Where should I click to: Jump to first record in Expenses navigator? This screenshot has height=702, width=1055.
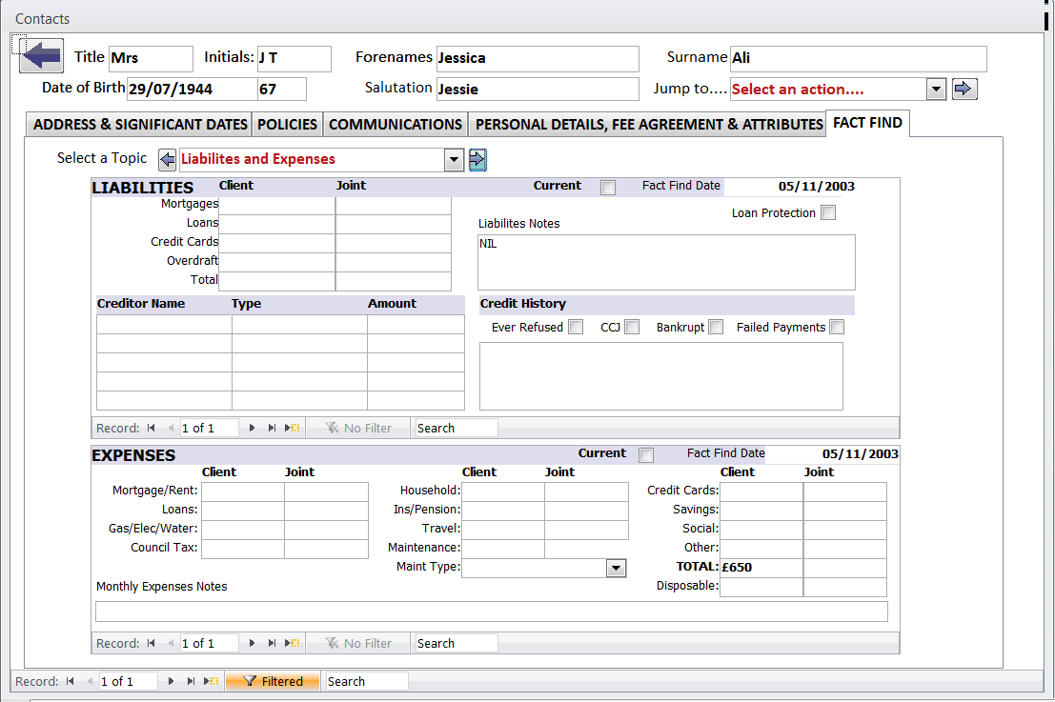(x=152, y=643)
